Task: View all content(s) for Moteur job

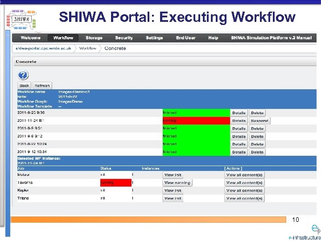Action: (244, 175)
